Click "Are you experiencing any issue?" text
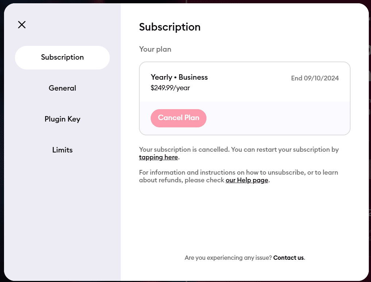 pos(228,258)
